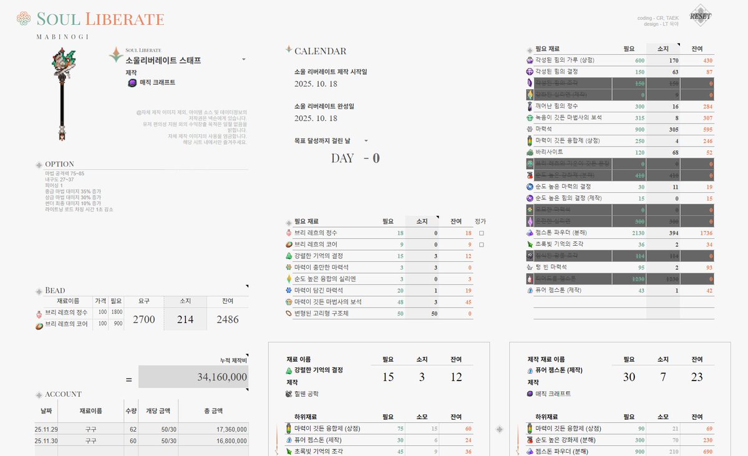Click the 순도 높은 강화제 (분해) row in the bottom-right card
This screenshot has width=748, height=456.
click(x=620, y=440)
